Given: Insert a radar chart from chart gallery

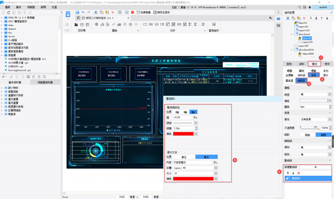Looking at the screenshot, I should [130, 24].
